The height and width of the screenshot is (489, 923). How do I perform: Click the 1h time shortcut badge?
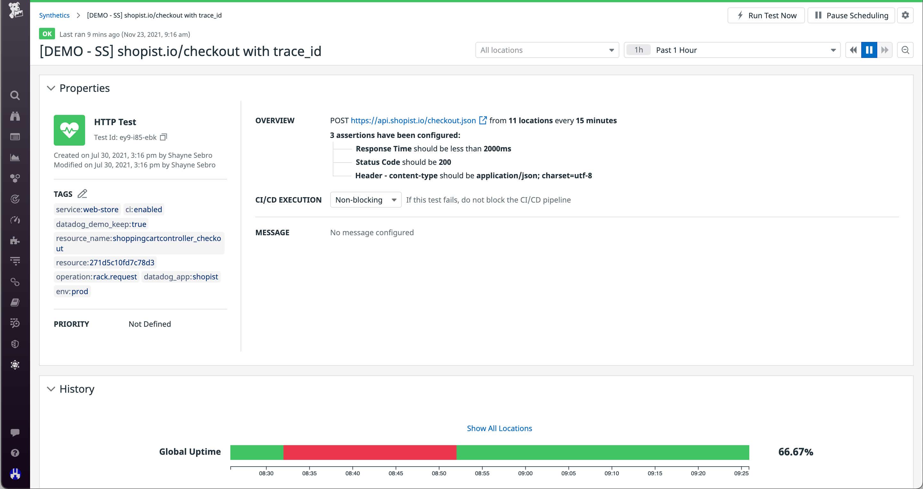point(639,50)
